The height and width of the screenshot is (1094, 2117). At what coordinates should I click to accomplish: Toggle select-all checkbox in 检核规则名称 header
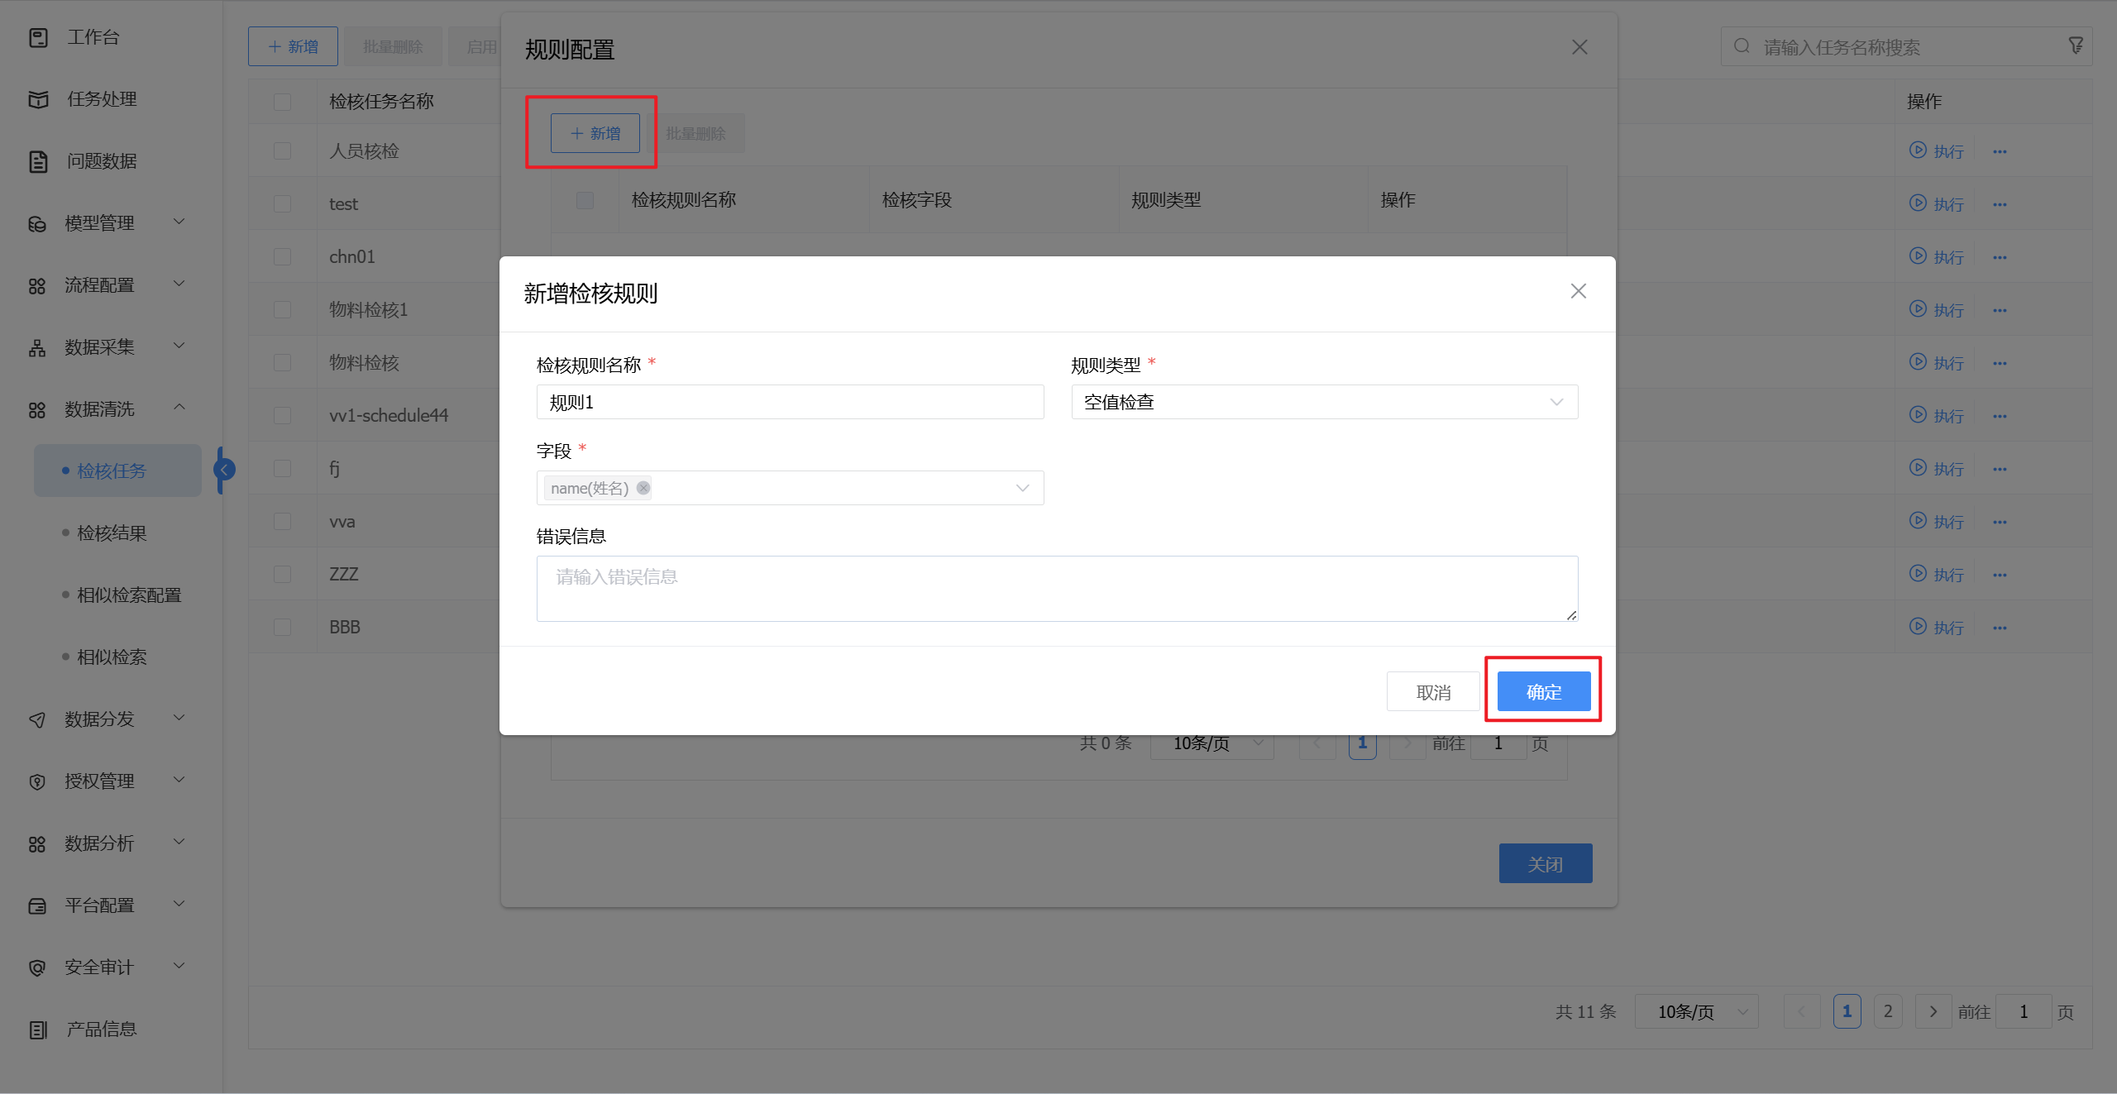coord(585,200)
